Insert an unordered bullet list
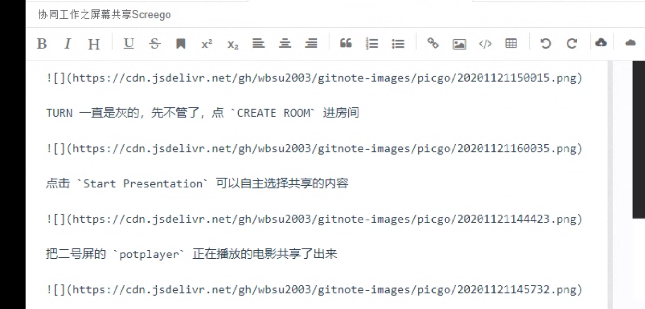Screen dimensions: 645x309 [x=398, y=44]
